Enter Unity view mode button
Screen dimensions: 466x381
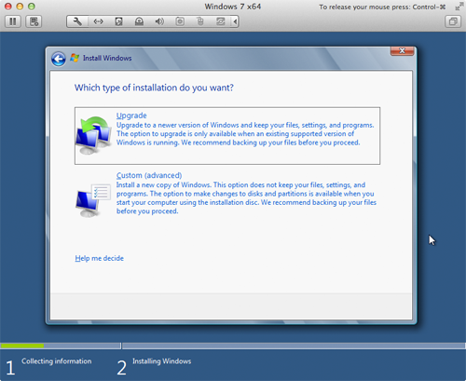click(x=453, y=21)
